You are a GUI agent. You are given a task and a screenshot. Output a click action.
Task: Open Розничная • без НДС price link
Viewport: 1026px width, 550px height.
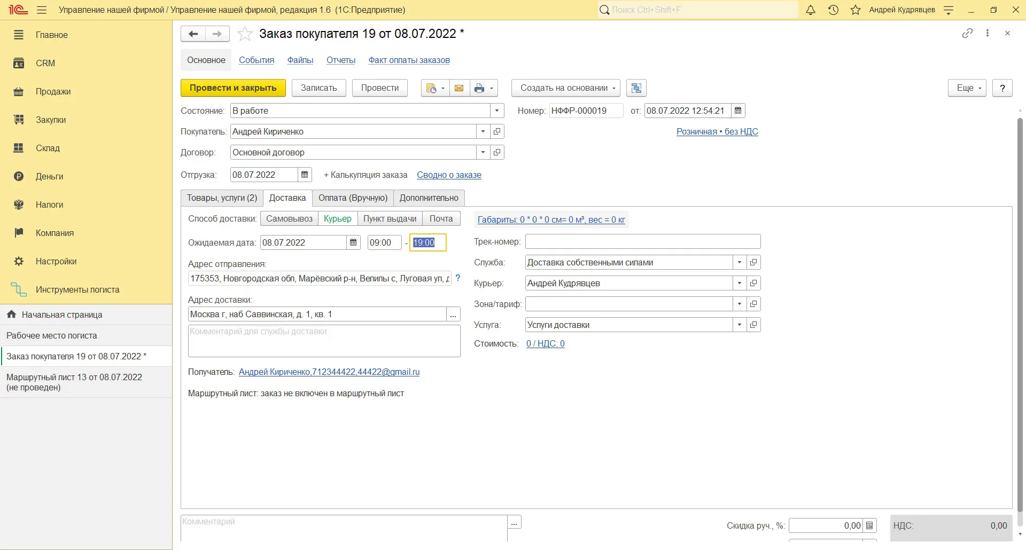717,131
